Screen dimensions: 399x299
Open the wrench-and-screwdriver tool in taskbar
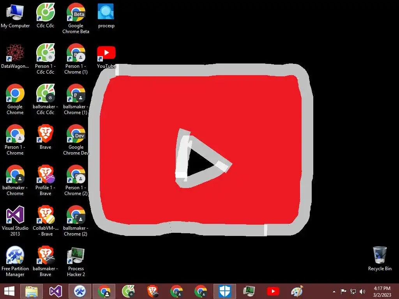79,291
